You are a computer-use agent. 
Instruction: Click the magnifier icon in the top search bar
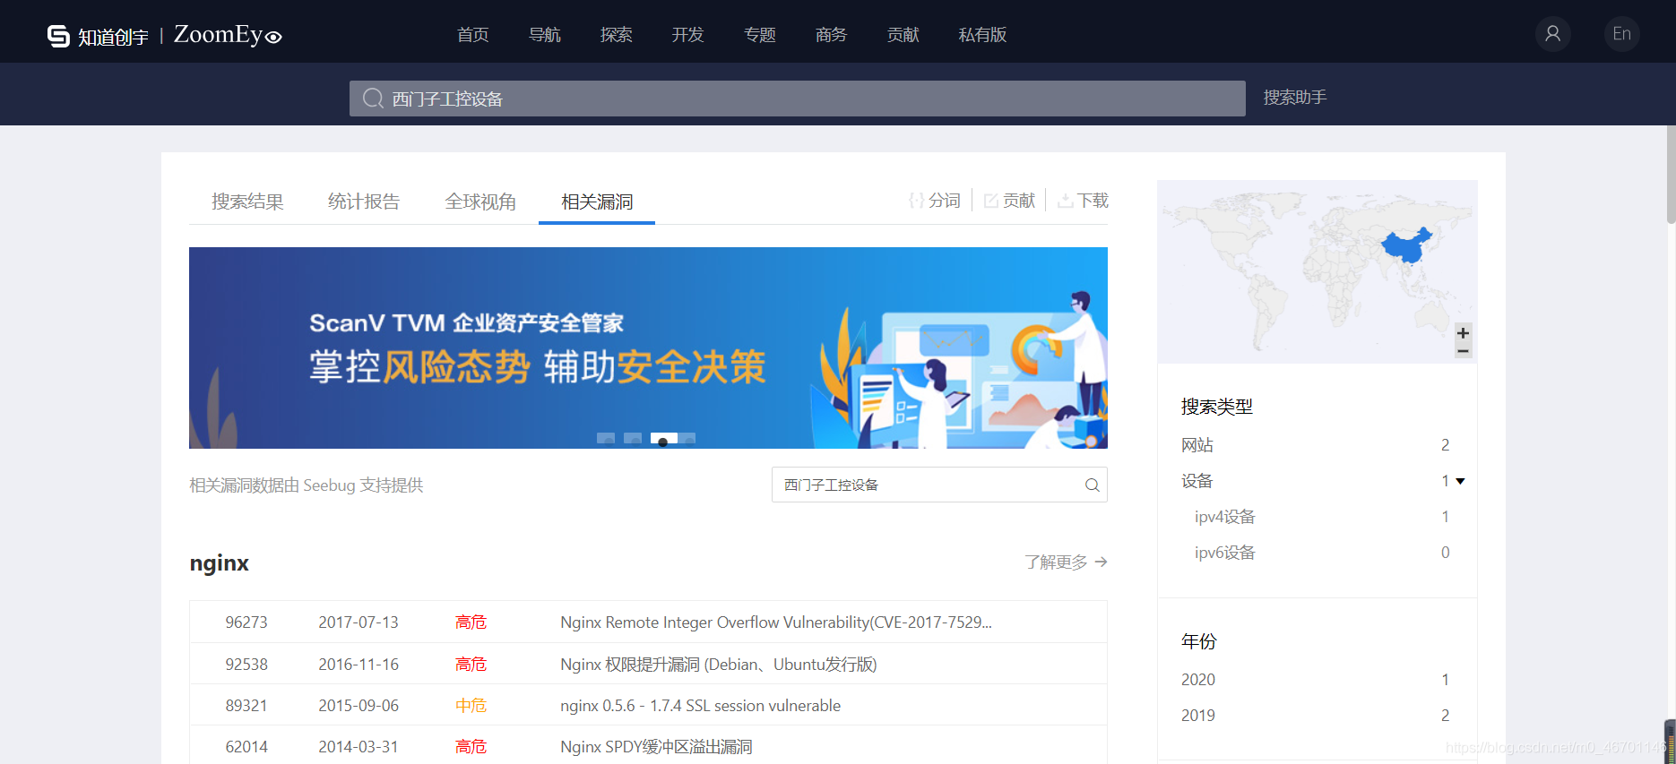[x=373, y=99]
